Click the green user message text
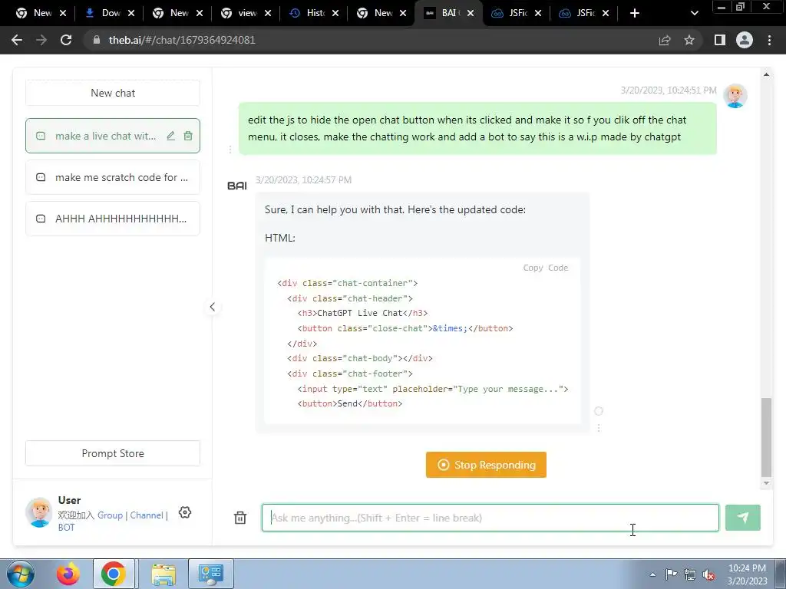This screenshot has width=786, height=589. pos(467,128)
